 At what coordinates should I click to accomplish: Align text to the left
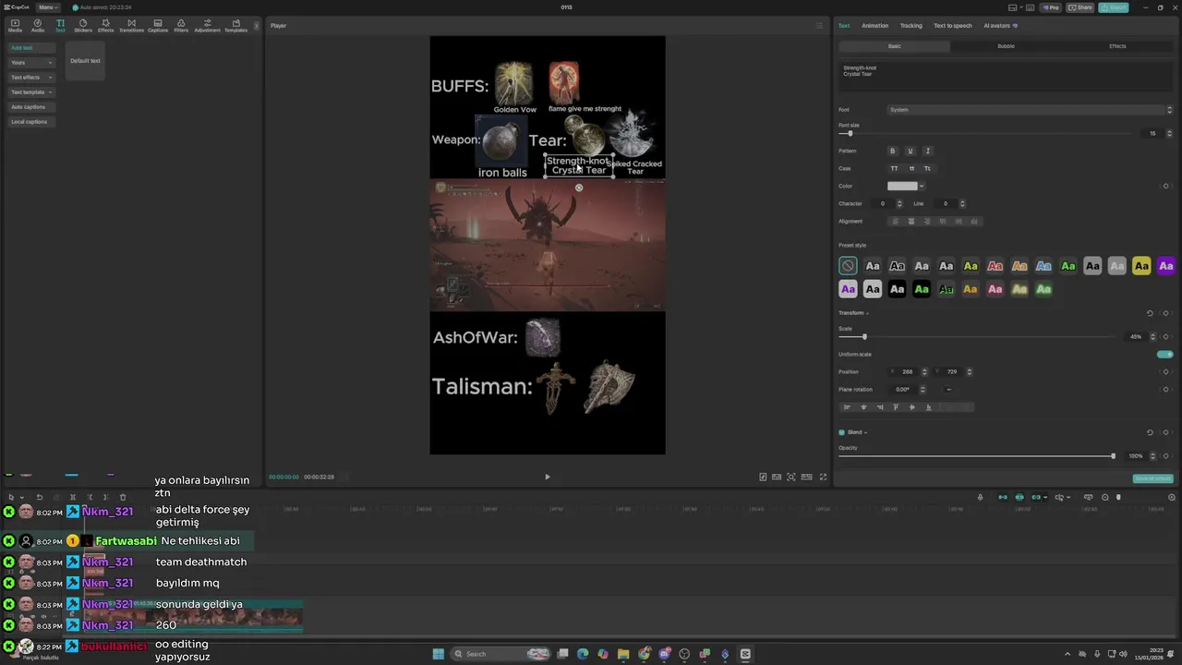[894, 222]
